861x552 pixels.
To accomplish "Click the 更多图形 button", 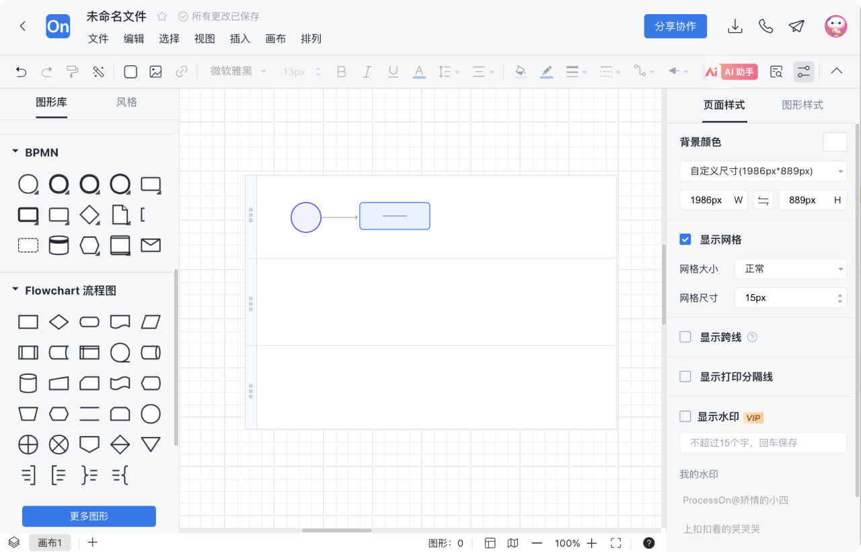I will click(x=89, y=516).
